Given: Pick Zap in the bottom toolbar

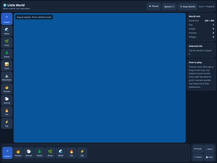Looking at the screenshot, I should [x=82, y=153].
